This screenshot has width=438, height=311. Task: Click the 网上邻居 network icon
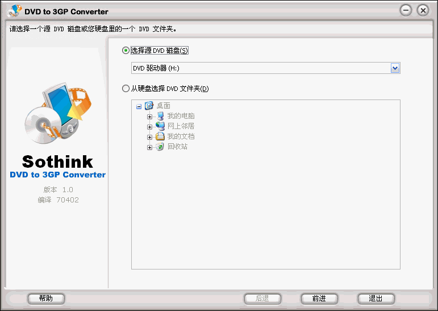coord(160,126)
